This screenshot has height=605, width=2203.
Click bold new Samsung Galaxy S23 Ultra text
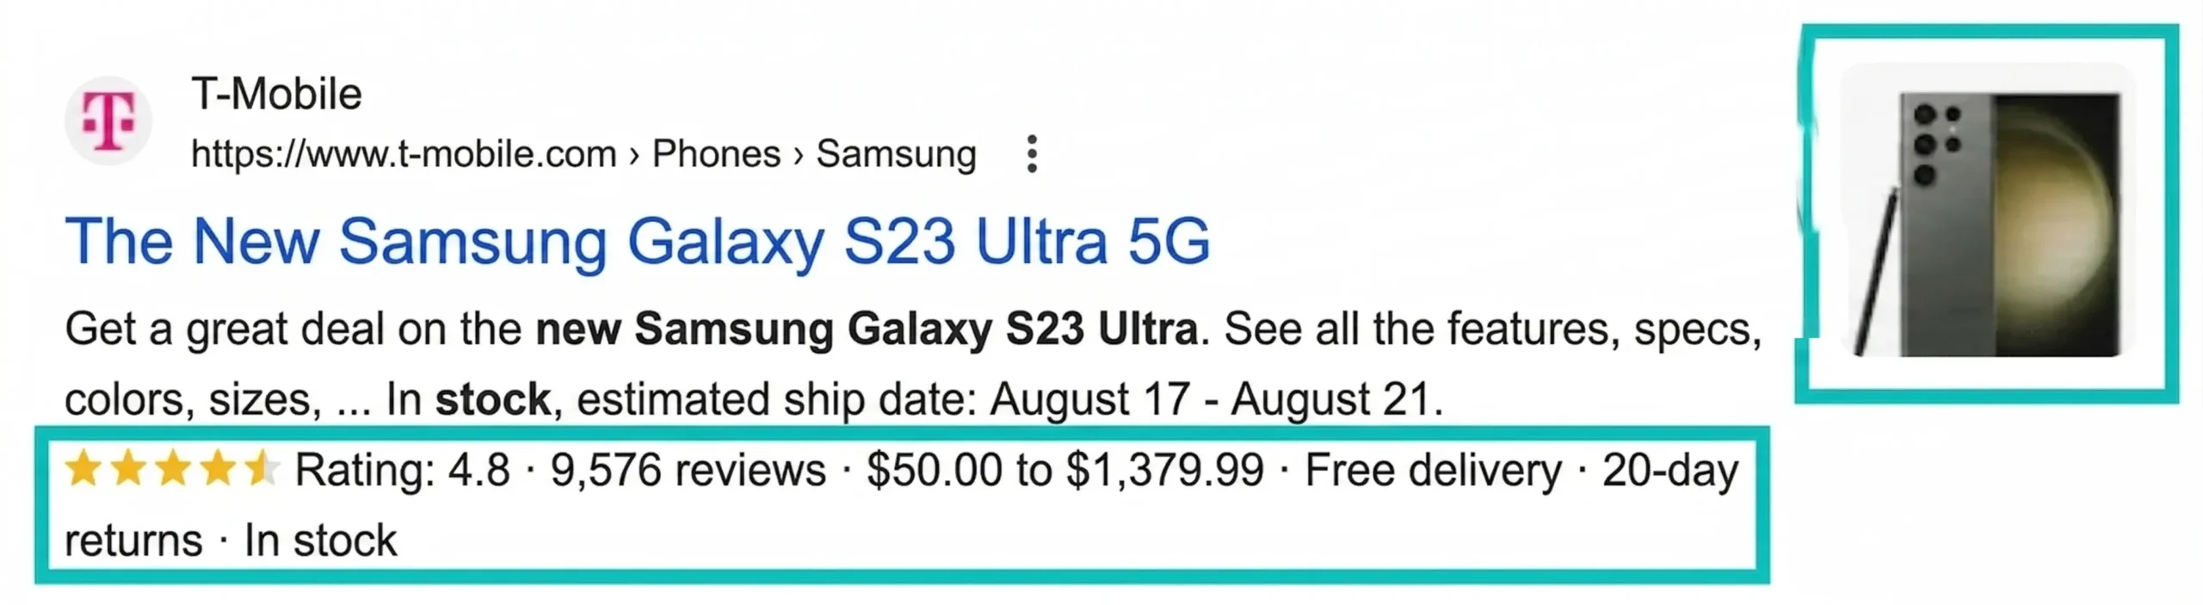click(866, 329)
